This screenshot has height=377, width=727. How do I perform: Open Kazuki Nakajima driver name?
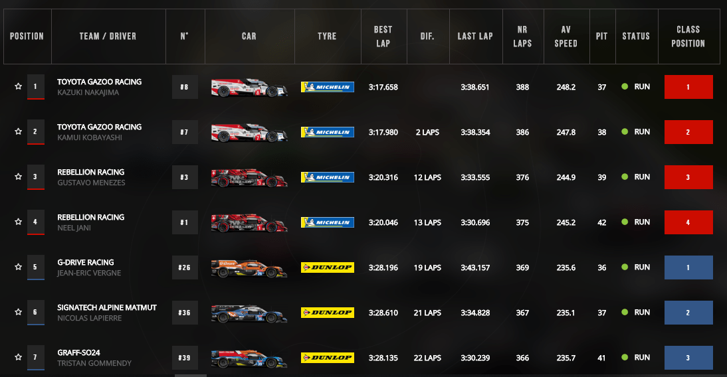pos(88,93)
